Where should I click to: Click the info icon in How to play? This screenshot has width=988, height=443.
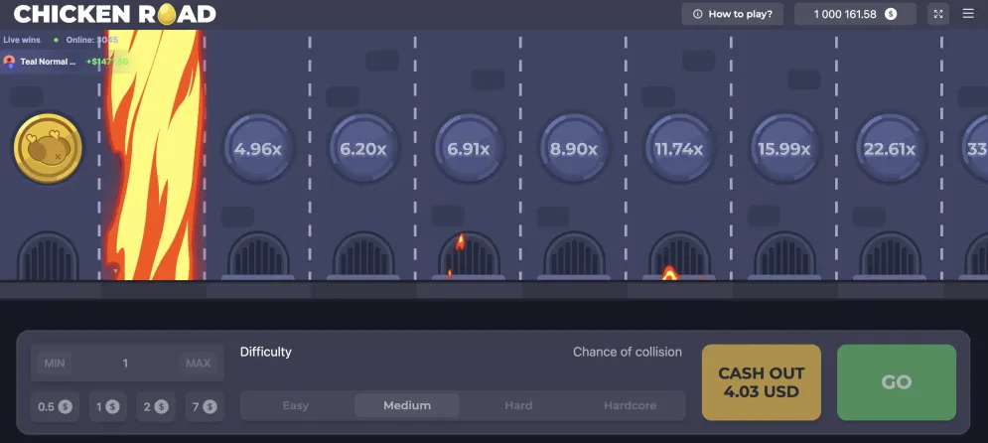(x=697, y=14)
